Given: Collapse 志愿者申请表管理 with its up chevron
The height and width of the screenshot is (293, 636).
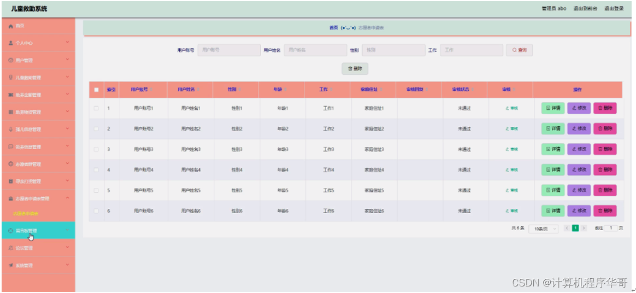Looking at the screenshot, I should point(67,198).
